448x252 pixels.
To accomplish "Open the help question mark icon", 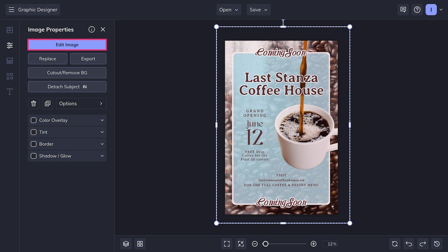I will pyautogui.click(x=417, y=9).
